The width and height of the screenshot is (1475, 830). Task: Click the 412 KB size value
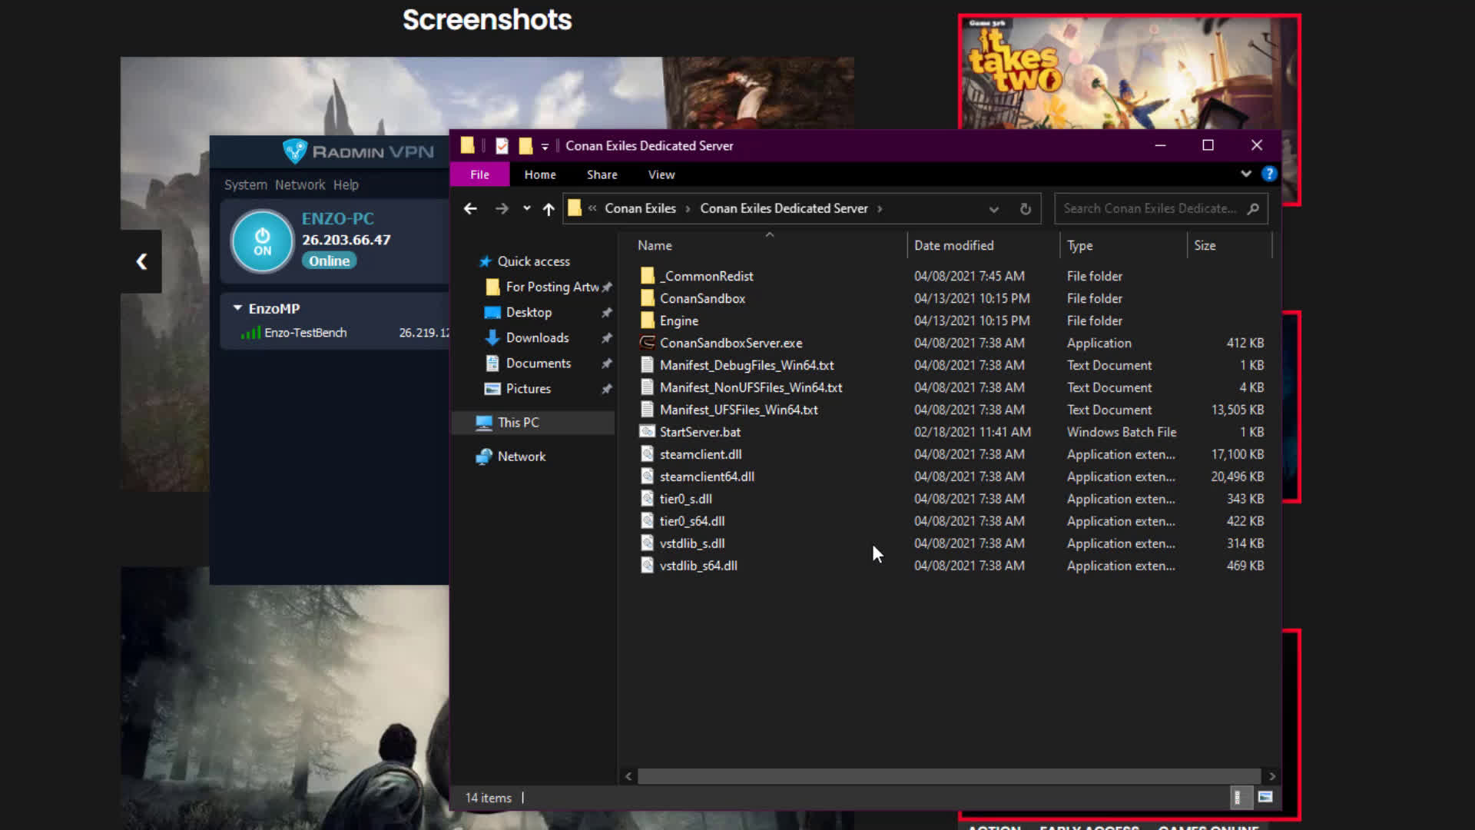tap(1245, 343)
